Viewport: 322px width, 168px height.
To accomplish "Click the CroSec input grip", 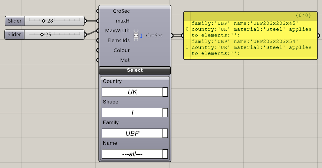I will point(98,11).
